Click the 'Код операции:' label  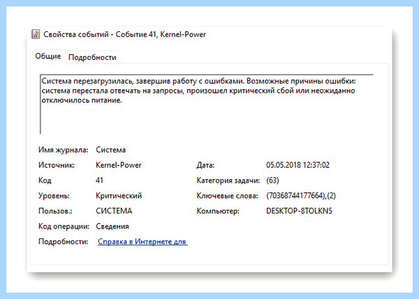click(64, 227)
